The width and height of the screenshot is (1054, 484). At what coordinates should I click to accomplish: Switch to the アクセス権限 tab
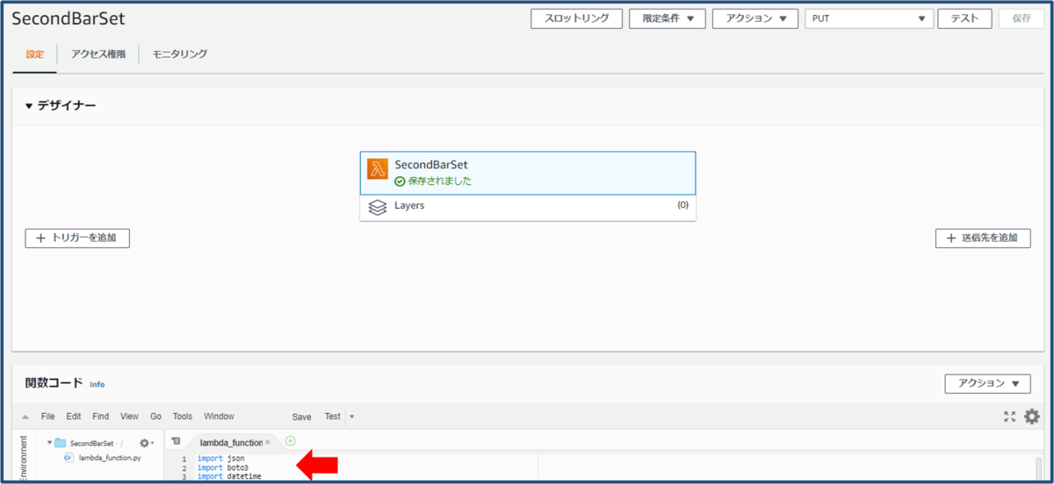[98, 54]
